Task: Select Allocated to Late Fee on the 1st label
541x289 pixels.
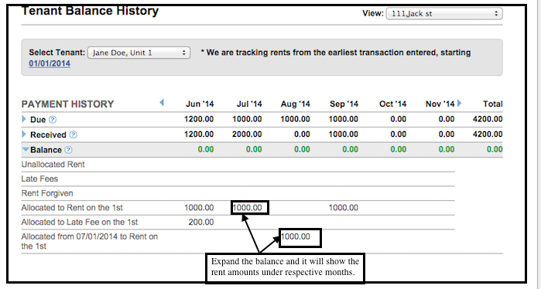Action: click(80, 223)
